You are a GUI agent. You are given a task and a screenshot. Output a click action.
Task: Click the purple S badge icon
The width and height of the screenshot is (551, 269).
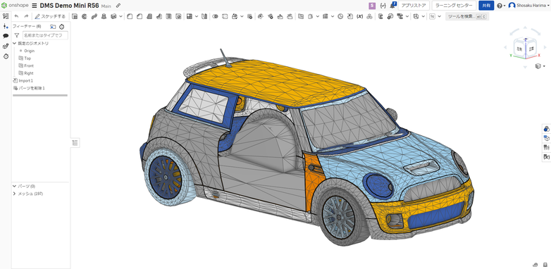372,6
